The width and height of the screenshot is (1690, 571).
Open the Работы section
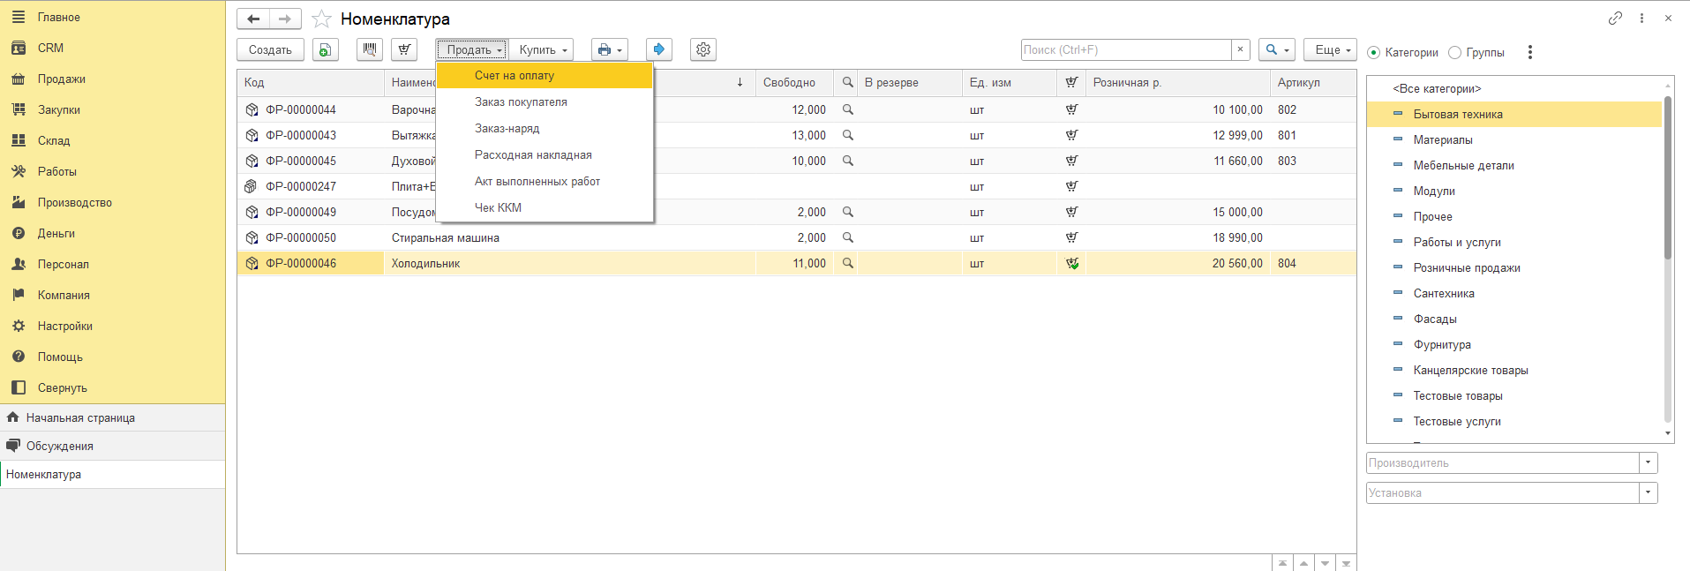56,171
